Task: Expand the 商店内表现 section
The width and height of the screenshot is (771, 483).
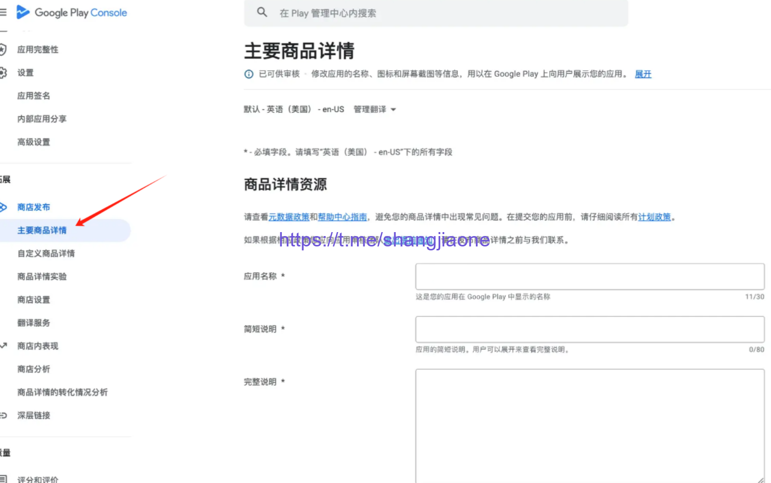Action: (38, 346)
